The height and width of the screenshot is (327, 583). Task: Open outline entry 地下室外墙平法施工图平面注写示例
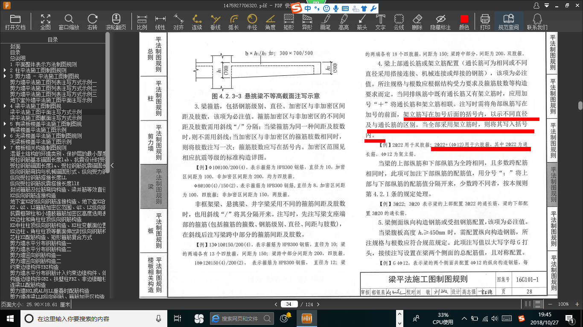[51, 100]
